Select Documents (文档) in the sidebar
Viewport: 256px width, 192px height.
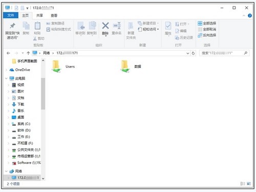(x=18, y=98)
